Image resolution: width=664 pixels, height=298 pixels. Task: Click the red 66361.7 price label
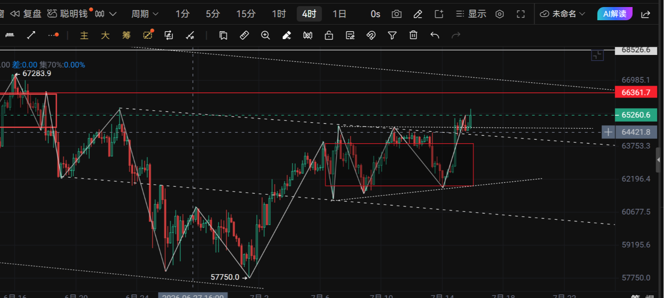click(x=636, y=92)
